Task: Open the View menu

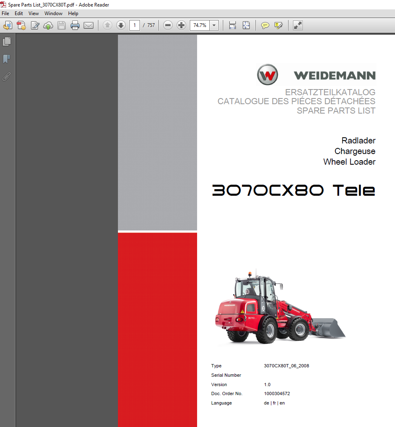Action: point(33,13)
